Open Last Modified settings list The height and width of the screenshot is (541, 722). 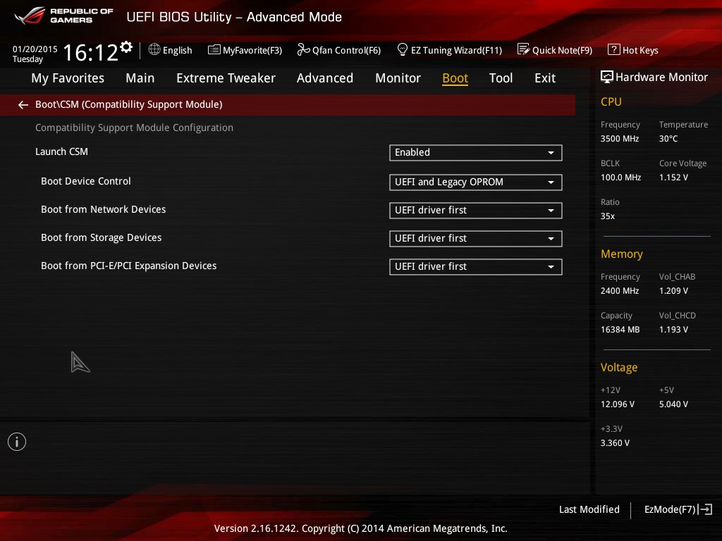point(589,509)
